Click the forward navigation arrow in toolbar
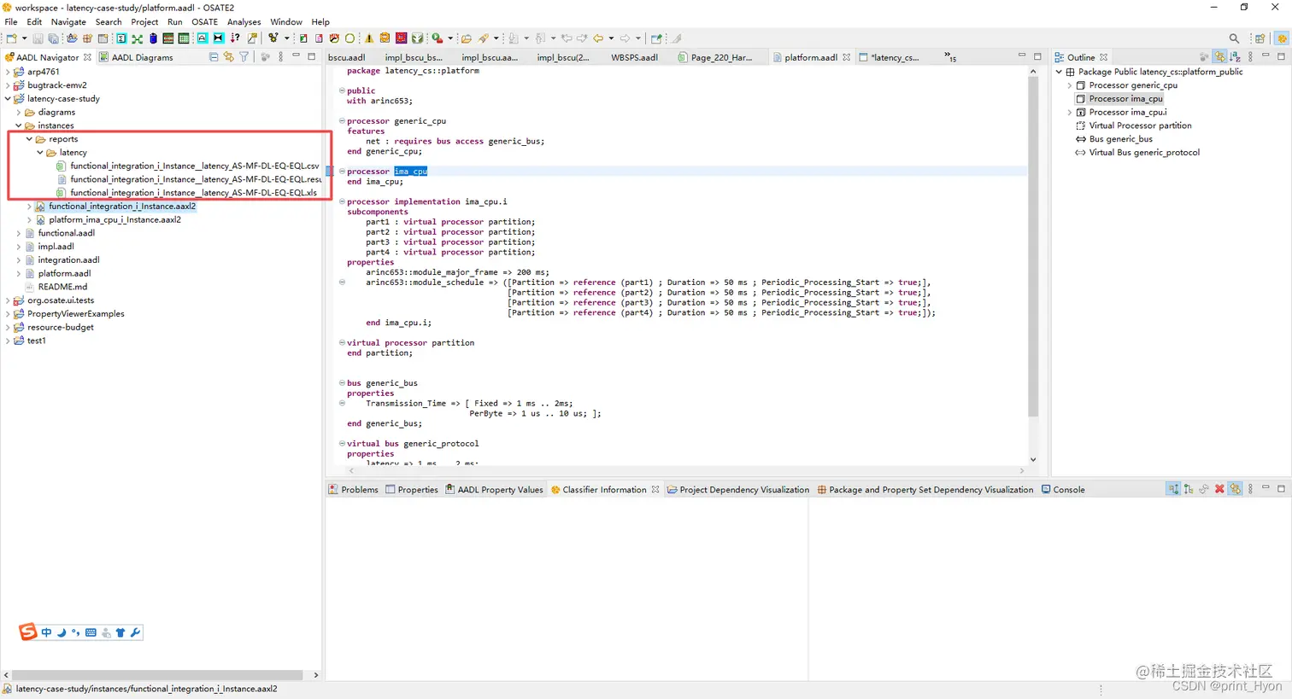The image size is (1292, 699). [x=625, y=38]
